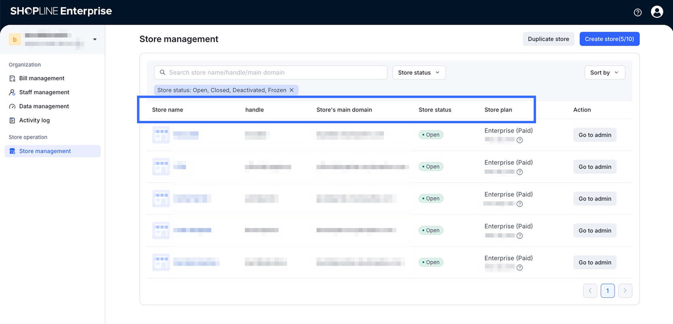
Task: Click Create store(5/10) button
Action: (609, 39)
